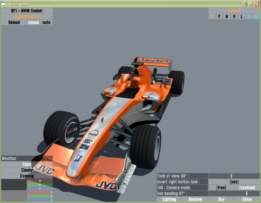The image size is (261, 203).
Task: Switch to the B (back) view
Action: (x=227, y=16)
